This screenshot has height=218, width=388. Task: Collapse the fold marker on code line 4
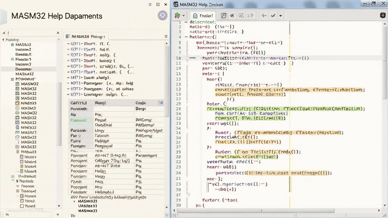[186, 37]
